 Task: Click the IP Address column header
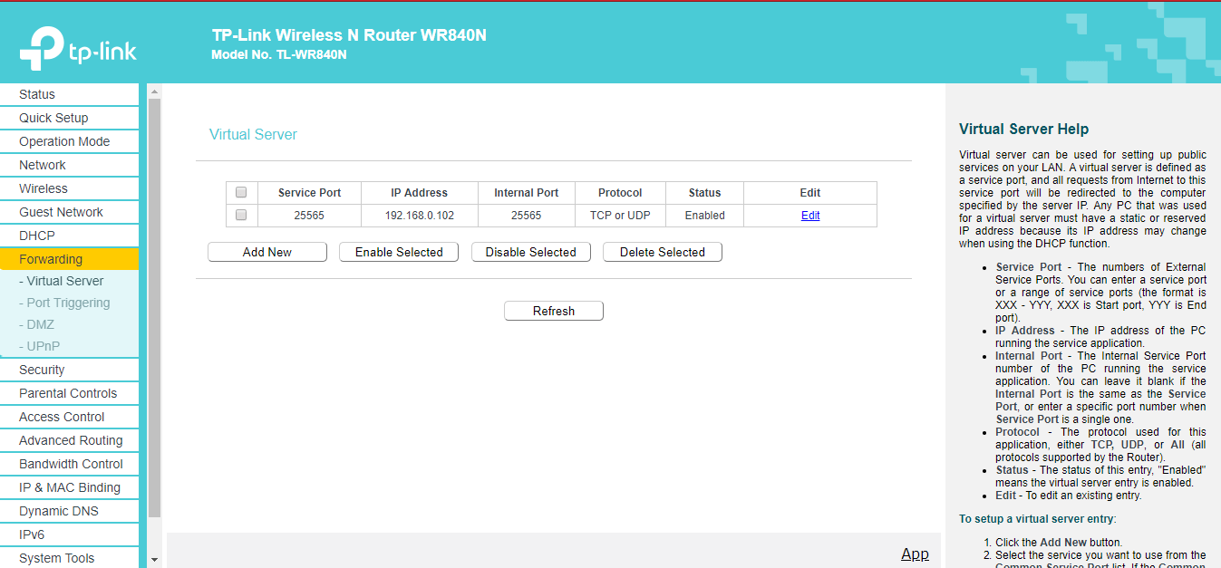click(420, 193)
